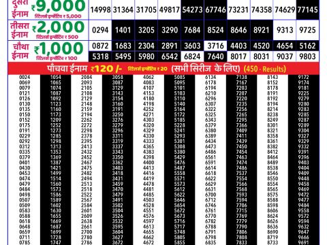This screenshot has width=327, height=245.
Task: Select second prize number 77145
Action: [x=308, y=10]
